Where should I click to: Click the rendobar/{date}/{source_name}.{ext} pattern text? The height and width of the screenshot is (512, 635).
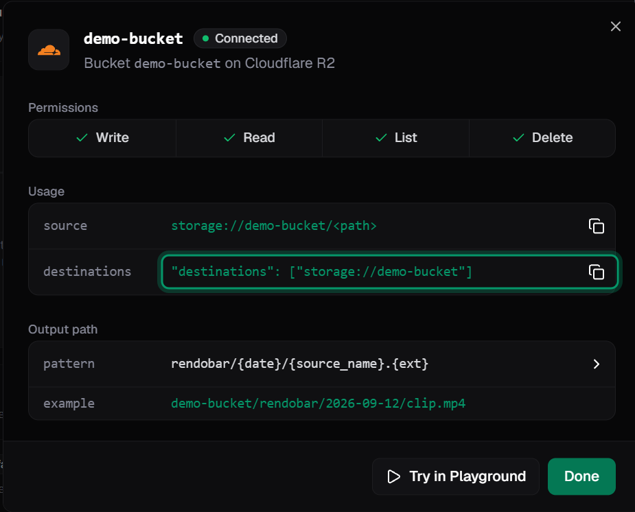point(300,364)
